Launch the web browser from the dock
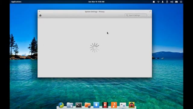 click(x=61, y=105)
